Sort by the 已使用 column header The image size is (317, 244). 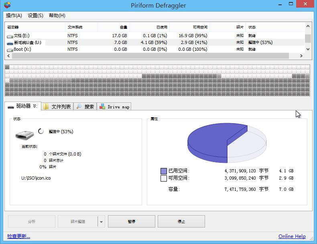(x=150, y=27)
